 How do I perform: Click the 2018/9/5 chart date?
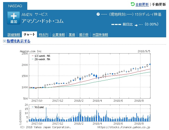coord(144,51)
